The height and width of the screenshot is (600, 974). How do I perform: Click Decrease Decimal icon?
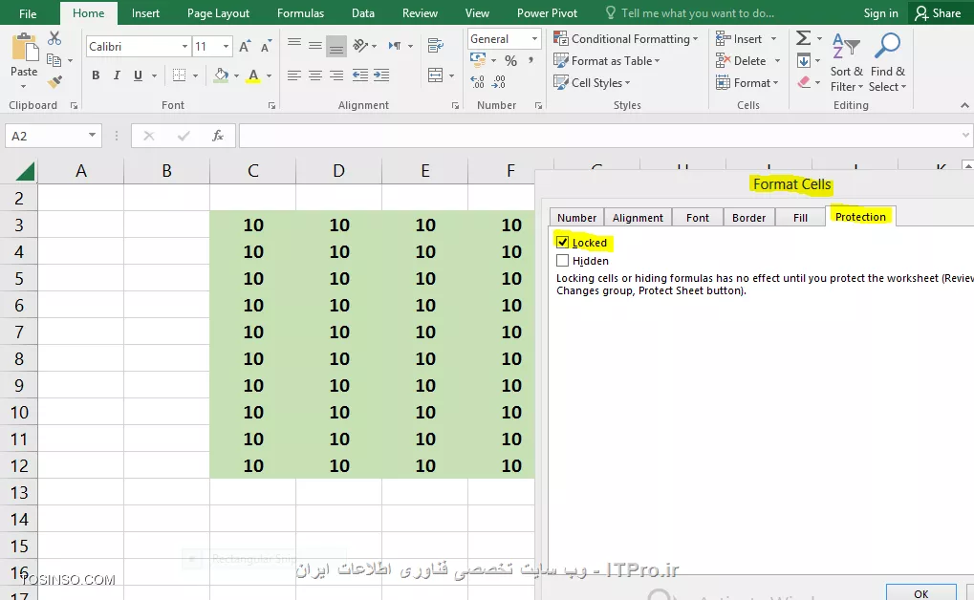pos(498,81)
